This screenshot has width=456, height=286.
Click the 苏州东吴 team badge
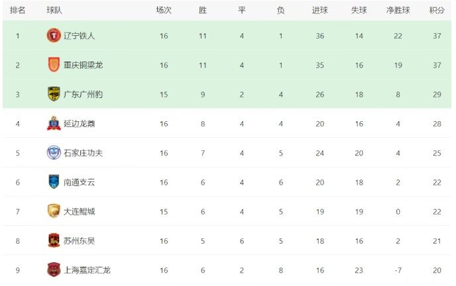[54, 240]
